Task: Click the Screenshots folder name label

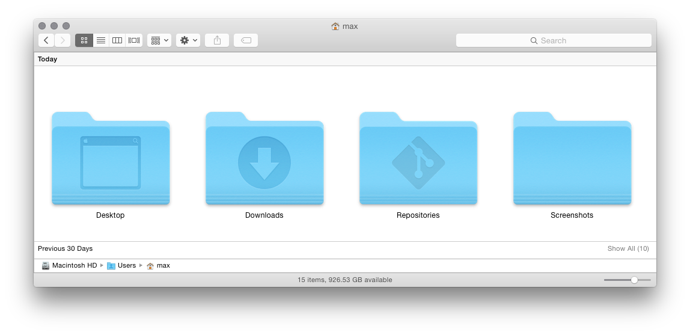Action: pos(572,215)
